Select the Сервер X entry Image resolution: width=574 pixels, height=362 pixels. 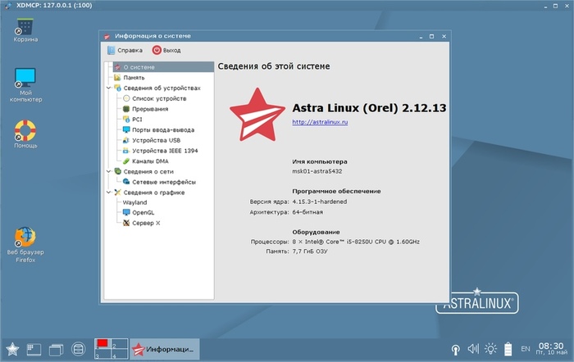(x=146, y=223)
